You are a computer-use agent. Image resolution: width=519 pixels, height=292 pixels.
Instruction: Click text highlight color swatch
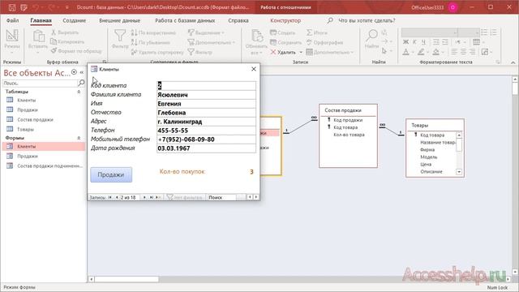point(421,52)
